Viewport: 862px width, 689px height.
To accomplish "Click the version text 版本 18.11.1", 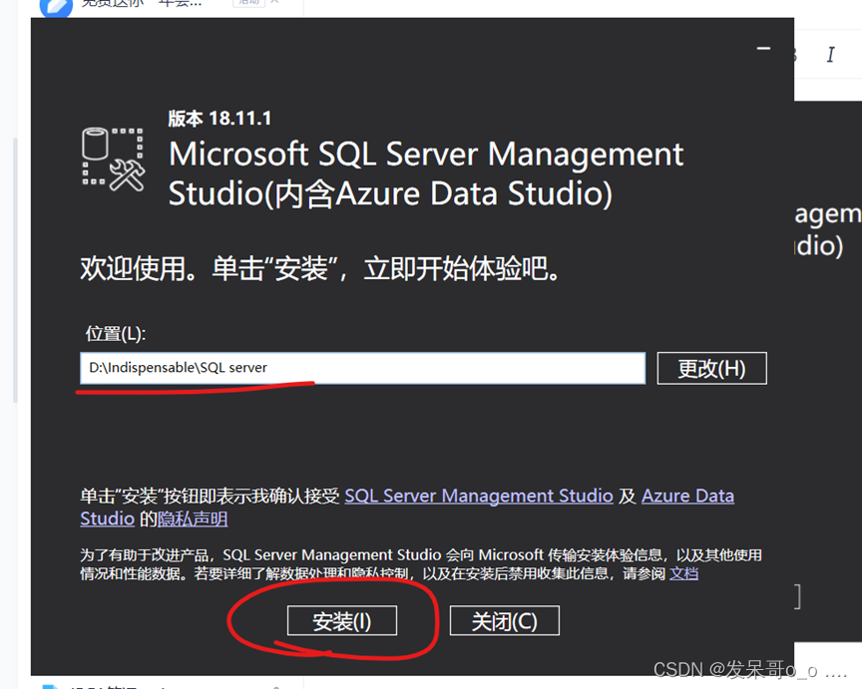I will pyautogui.click(x=219, y=118).
